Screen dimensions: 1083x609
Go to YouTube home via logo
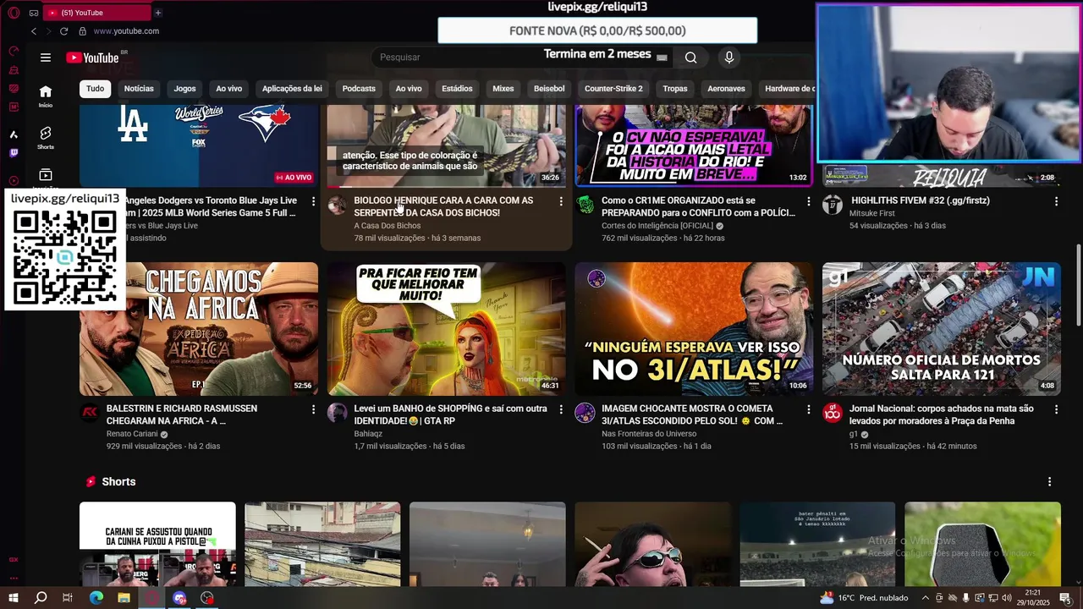[92, 58]
